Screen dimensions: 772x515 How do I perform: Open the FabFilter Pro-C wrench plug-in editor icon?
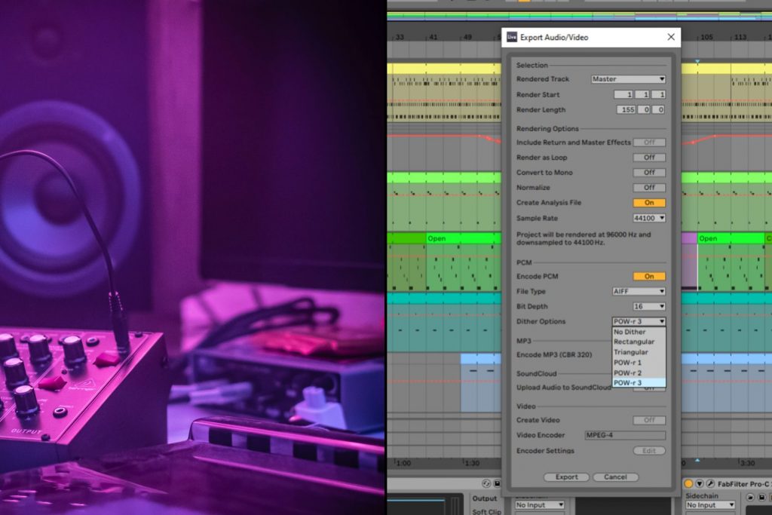pyautogui.click(x=710, y=483)
